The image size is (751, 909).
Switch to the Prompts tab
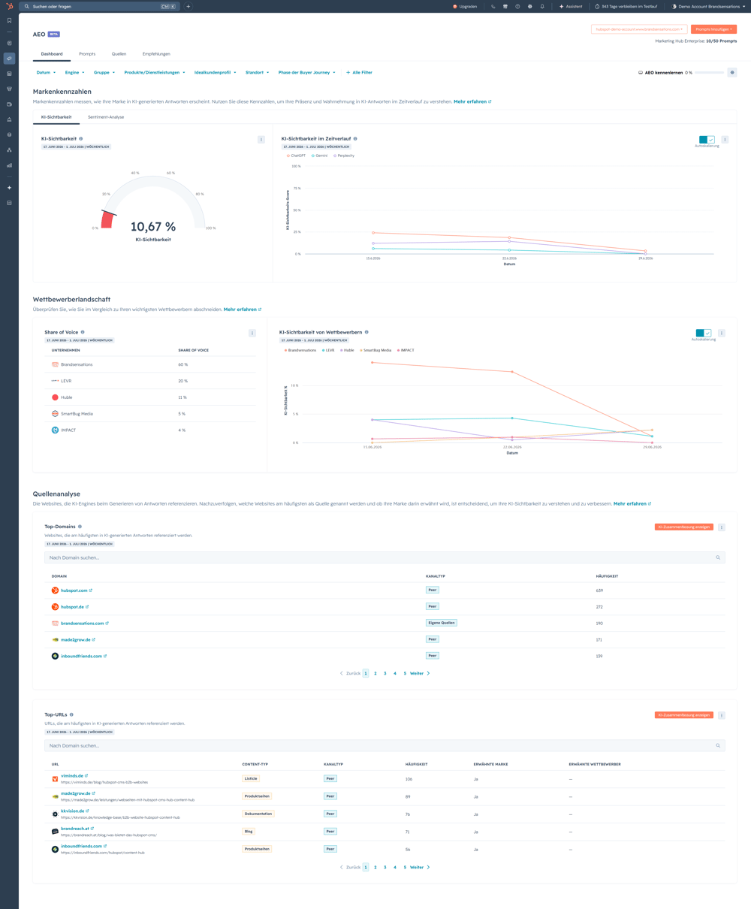(x=87, y=54)
